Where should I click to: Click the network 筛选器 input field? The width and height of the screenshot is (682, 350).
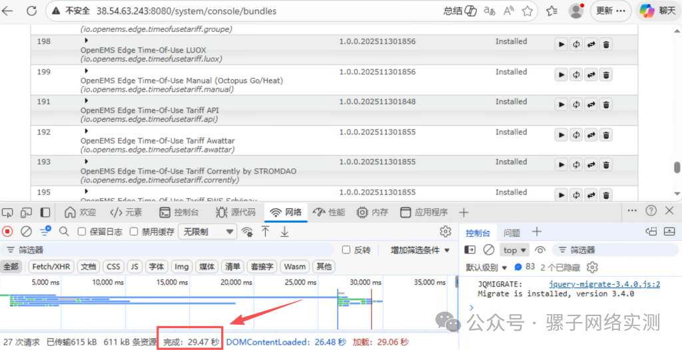click(x=168, y=250)
